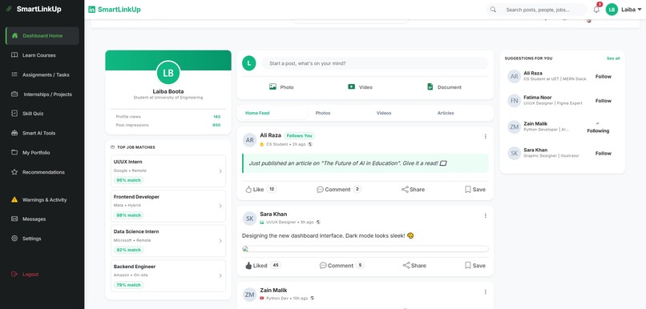This screenshot has width=646, height=309.
Task: Click the ZM avatar on Zain Malik's post
Action: [x=250, y=295]
